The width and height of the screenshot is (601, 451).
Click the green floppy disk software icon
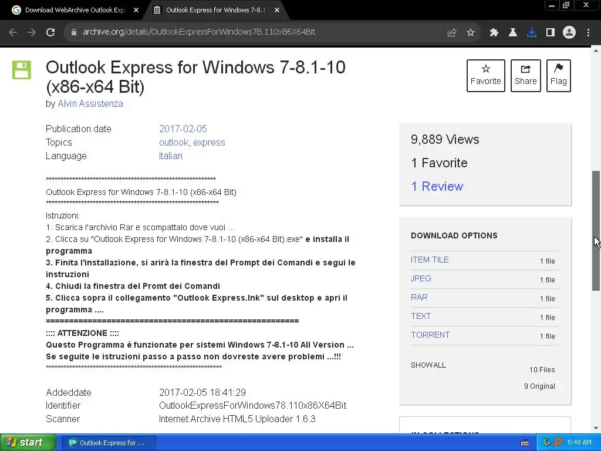tap(22, 70)
